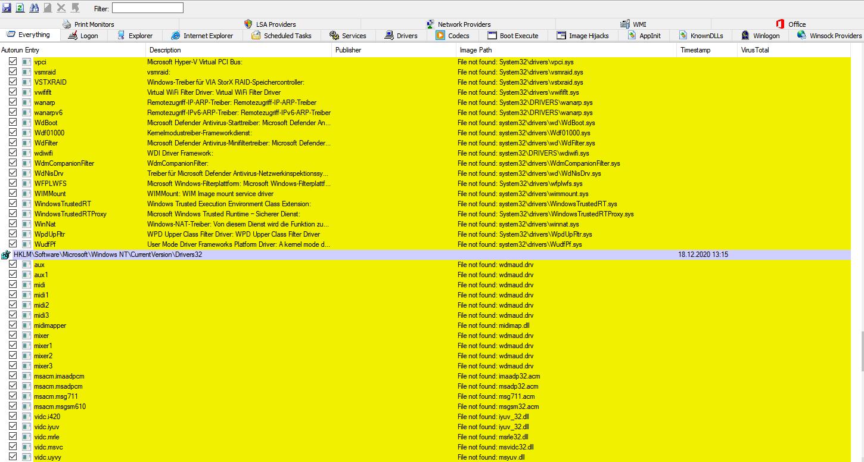Toggle the aux entry checkbox
Screen dimensions: 864x462
(13, 265)
